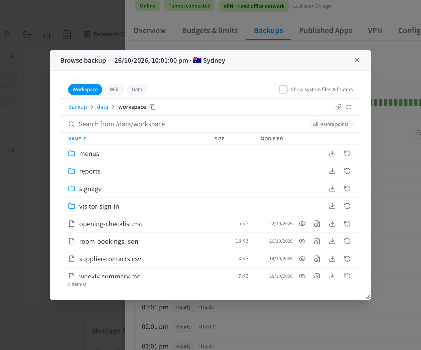Restore the reports folder
Image resolution: width=421 pixels, height=350 pixels.
click(347, 171)
